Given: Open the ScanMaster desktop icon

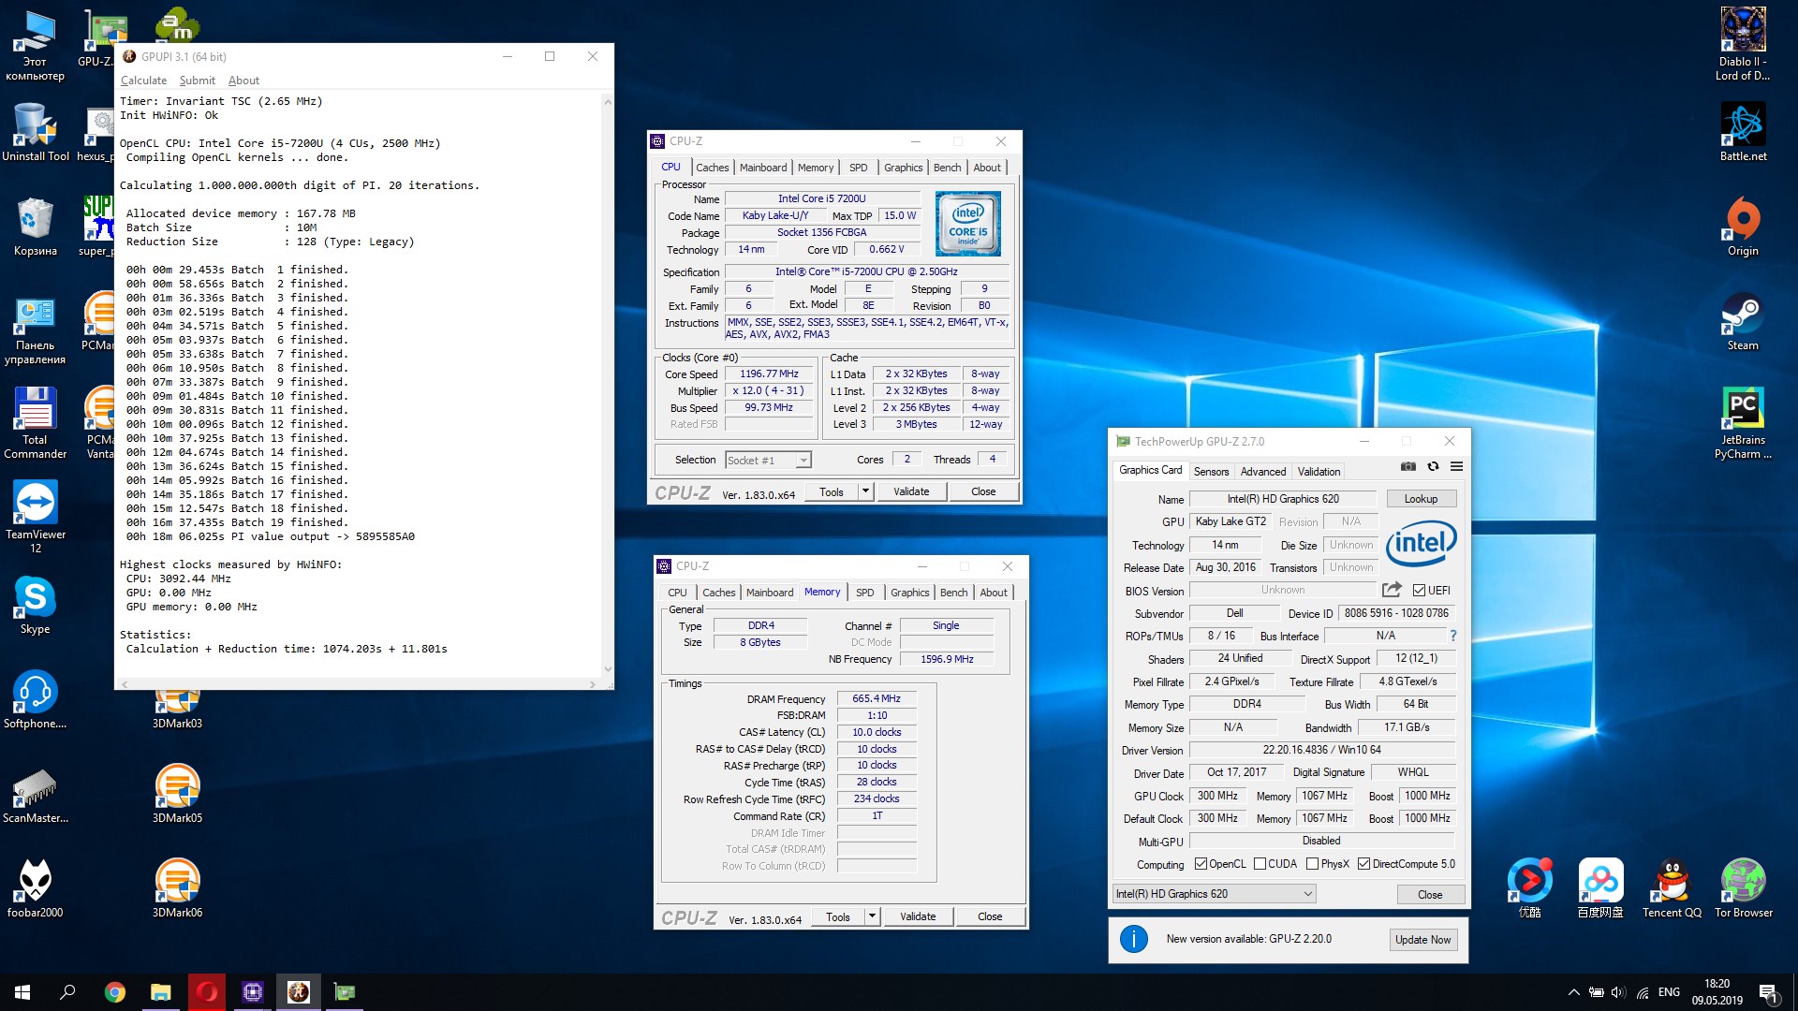Looking at the screenshot, I should (36, 794).
